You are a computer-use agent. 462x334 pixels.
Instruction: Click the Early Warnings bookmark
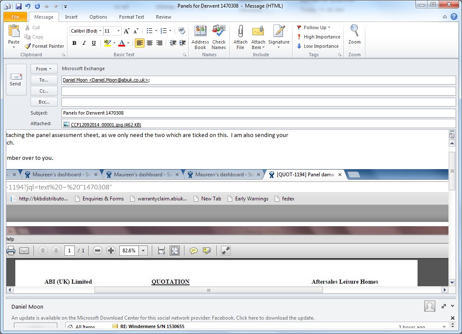[x=248, y=199]
